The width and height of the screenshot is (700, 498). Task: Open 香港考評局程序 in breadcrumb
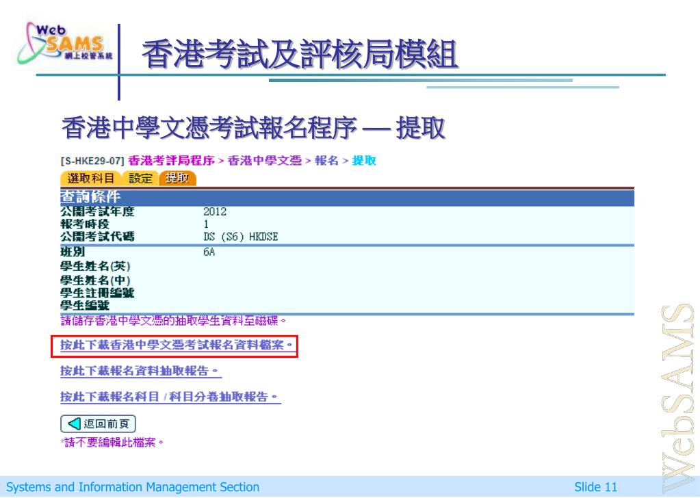171,161
